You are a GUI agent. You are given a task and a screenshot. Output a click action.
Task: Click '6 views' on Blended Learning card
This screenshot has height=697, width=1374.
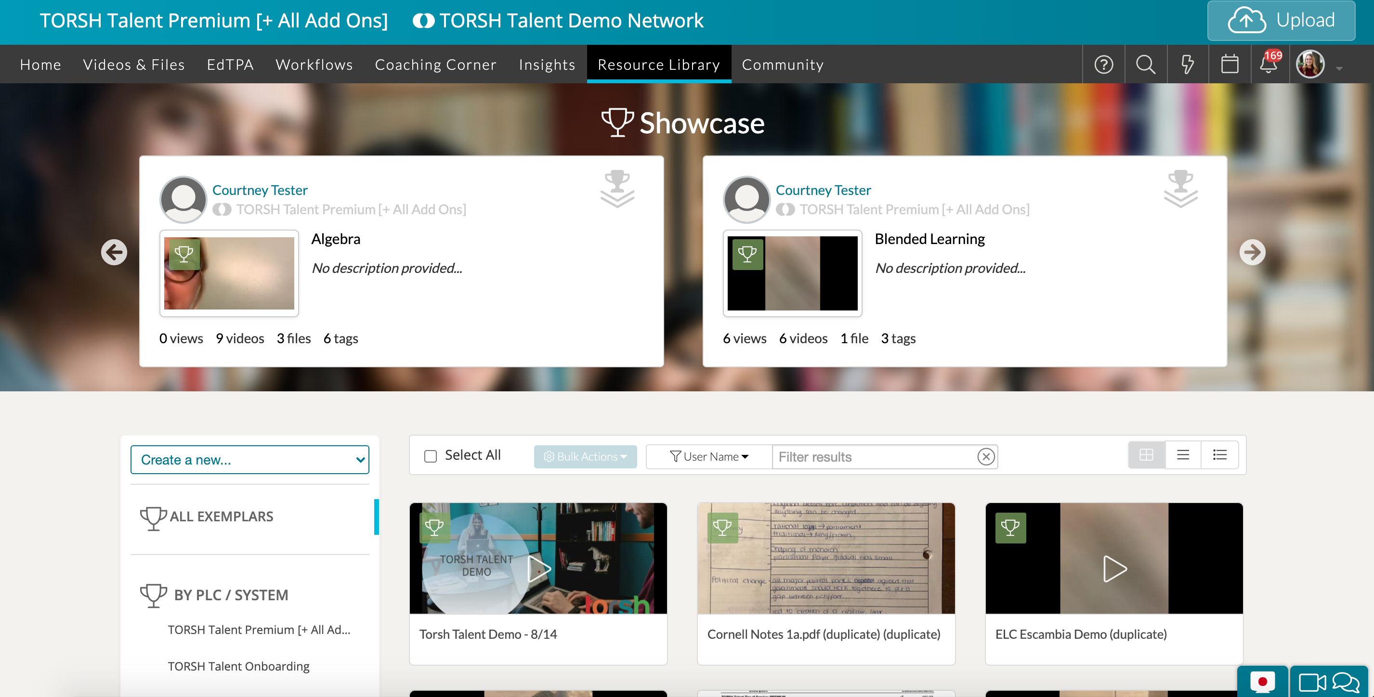pos(744,338)
